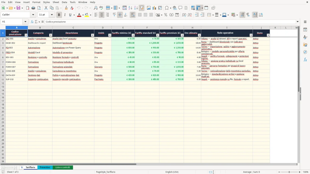Clear direct formatting icon
Viewport: 310px width, 174px height.
tap(72, 8)
